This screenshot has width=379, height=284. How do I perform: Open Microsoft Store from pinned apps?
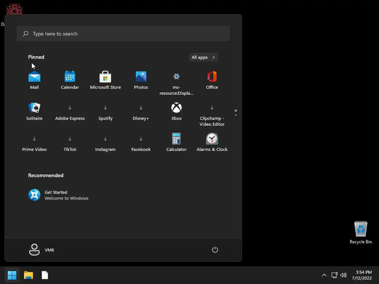click(105, 80)
